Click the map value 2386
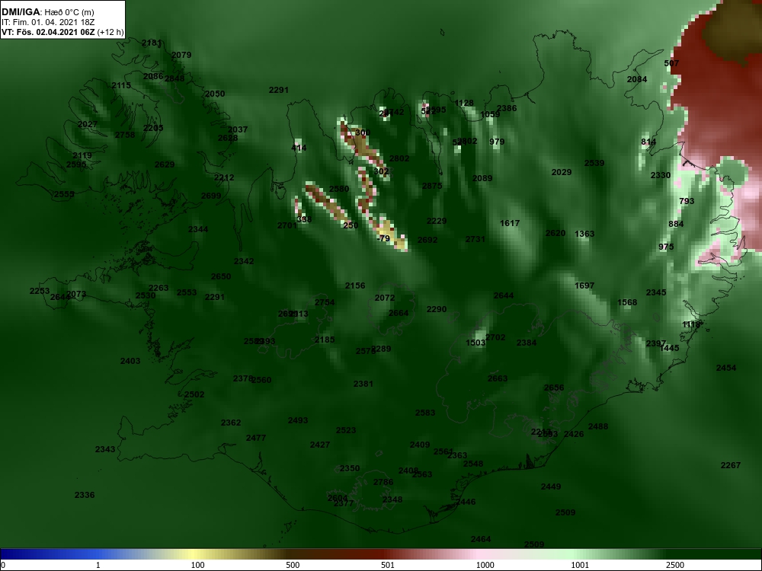Image resolution: width=762 pixels, height=571 pixels. pyautogui.click(x=507, y=108)
